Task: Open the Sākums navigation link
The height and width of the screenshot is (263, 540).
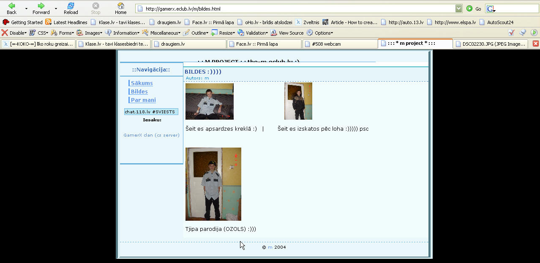Action: (x=142, y=83)
